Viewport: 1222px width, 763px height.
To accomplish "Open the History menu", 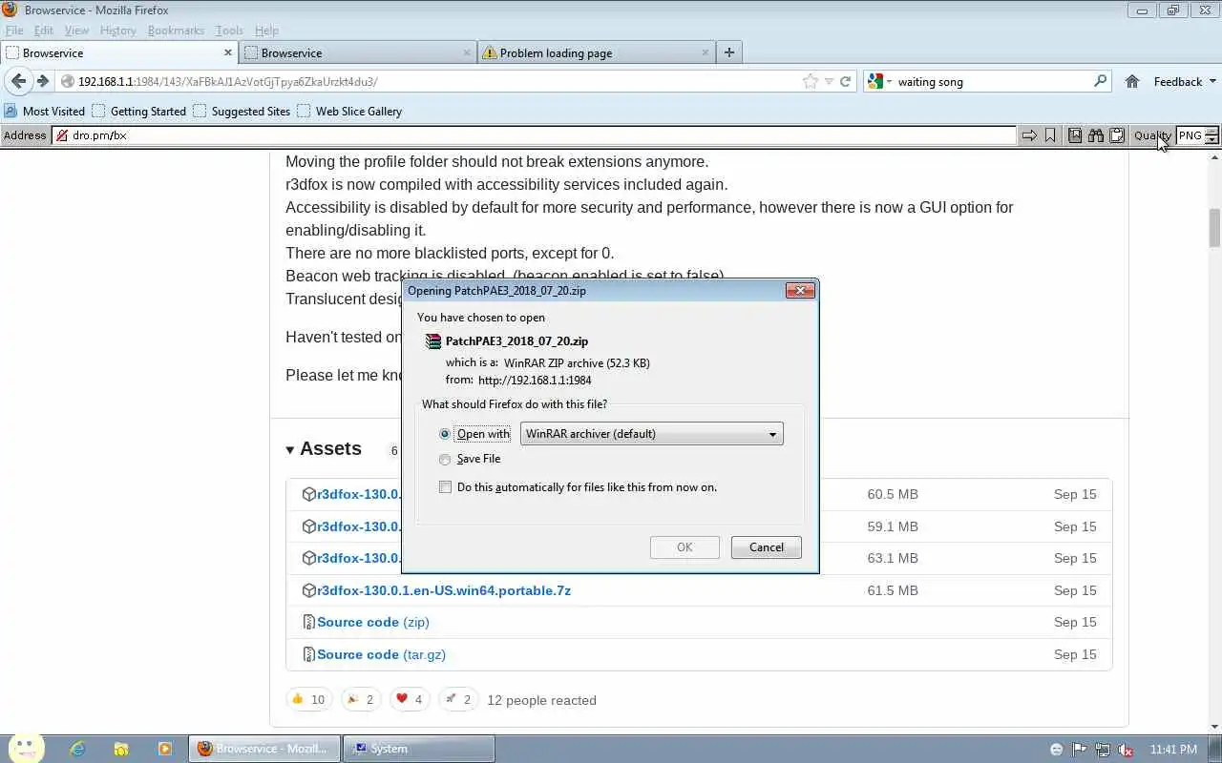I will point(118,31).
